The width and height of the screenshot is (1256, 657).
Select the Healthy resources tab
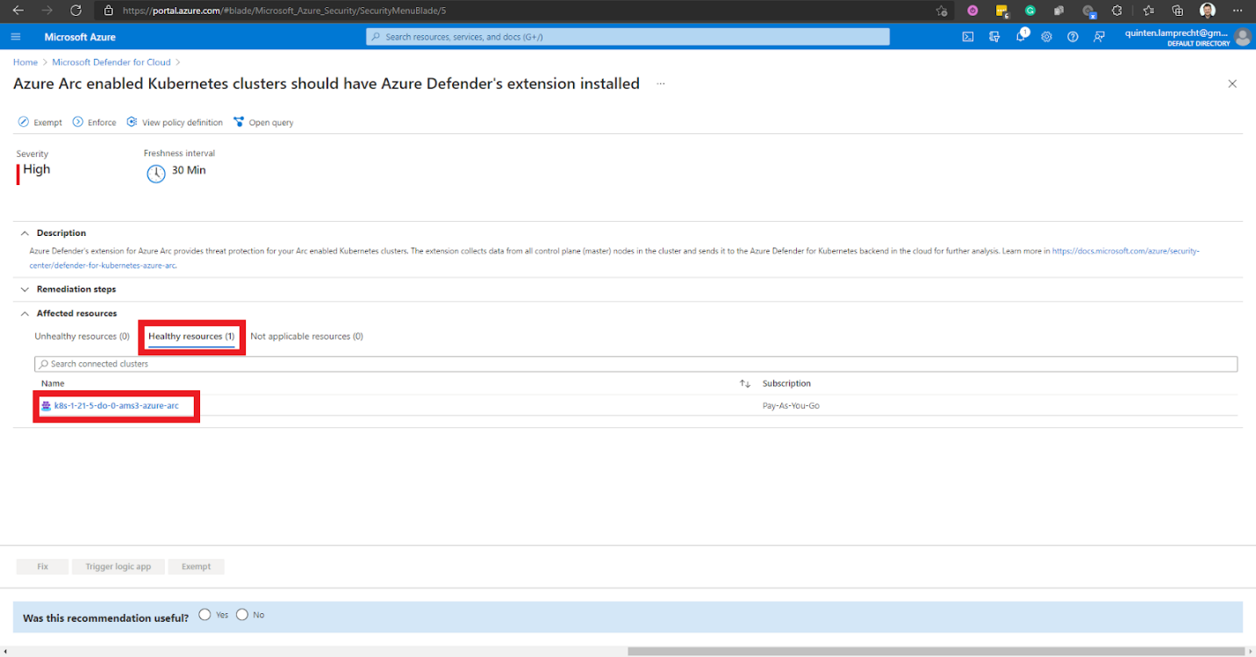click(x=191, y=337)
